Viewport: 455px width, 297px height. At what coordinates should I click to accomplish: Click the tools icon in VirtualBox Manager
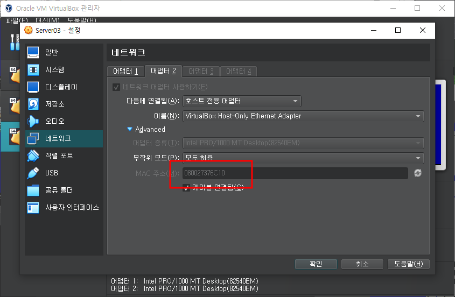point(15,42)
